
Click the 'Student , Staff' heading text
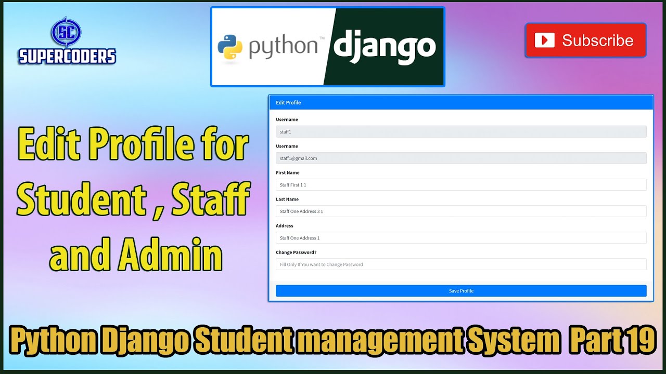coord(133,201)
